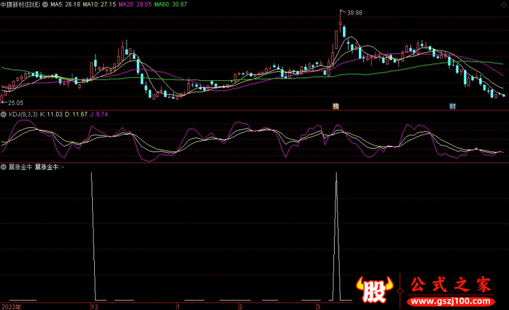Click the 38.98 high price label
This screenshot has width=509, height=310.
click(x=354, y=13)
